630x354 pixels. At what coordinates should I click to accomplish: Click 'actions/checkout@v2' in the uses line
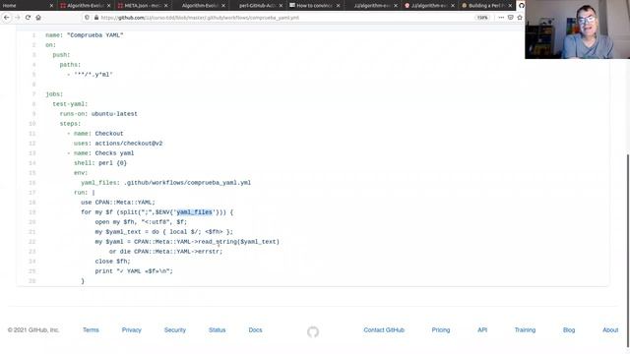coord(129,144)
